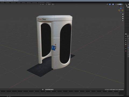This screenshot has height=97, width=129.
Task: Collapse the collection in Outliner
Action: pos(127,7)
